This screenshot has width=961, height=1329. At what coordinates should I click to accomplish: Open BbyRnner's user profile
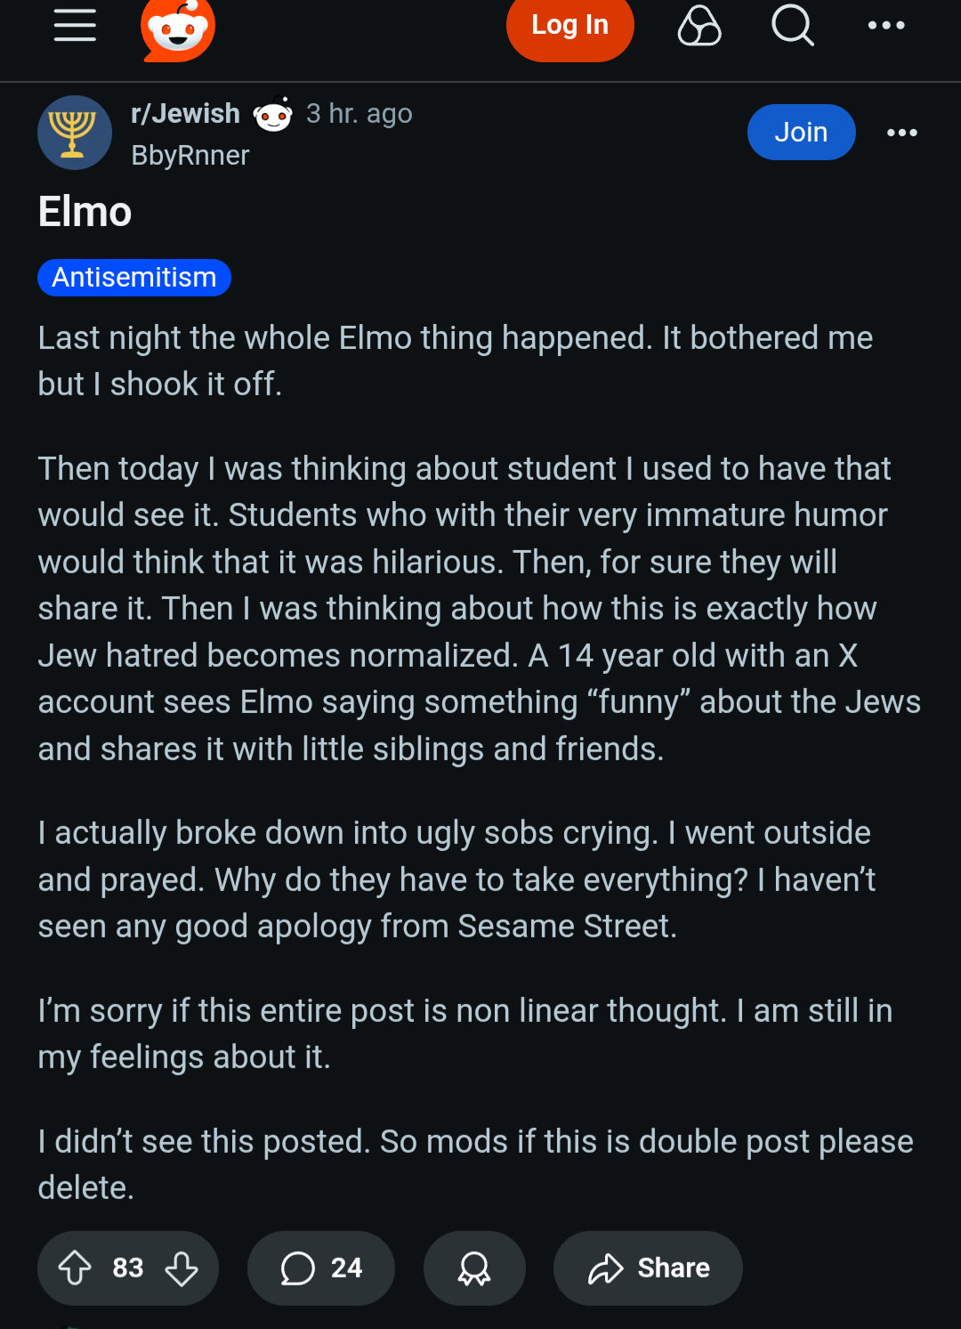point(190,156)
